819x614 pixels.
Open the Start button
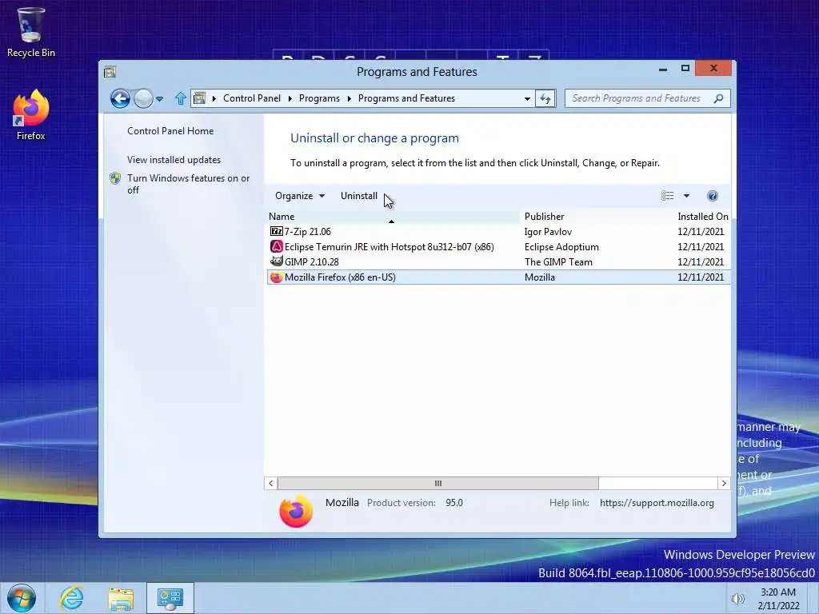[22, 598]
